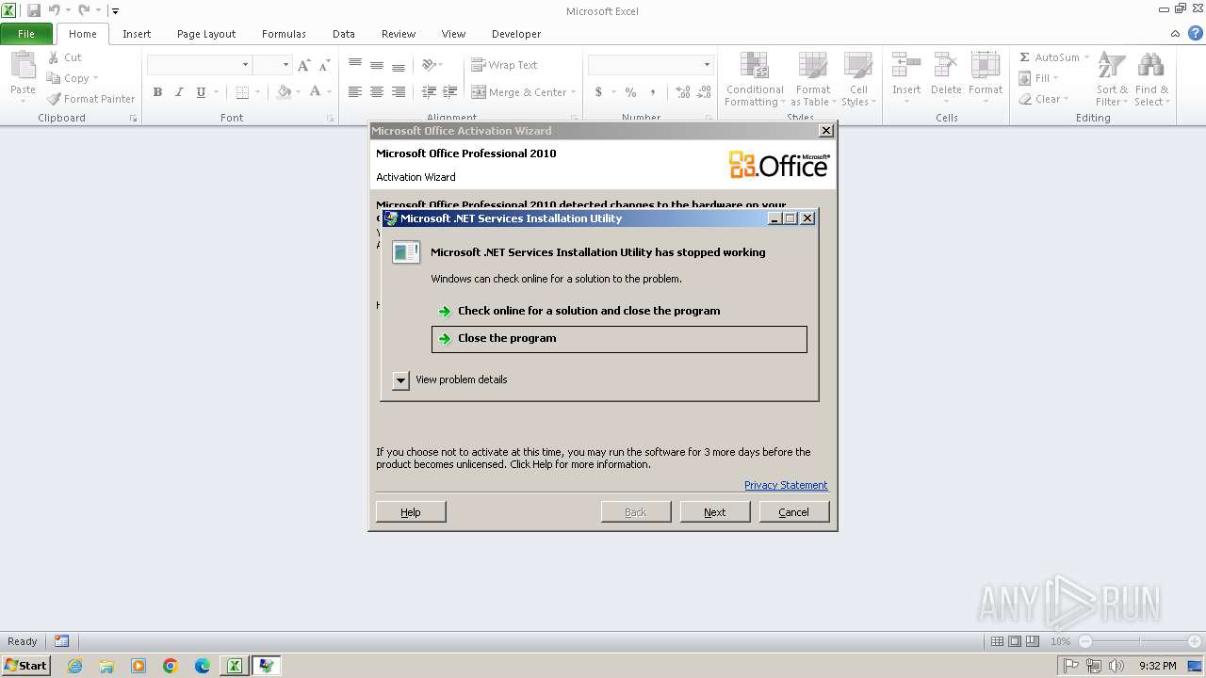Click Cancel in Activation Wizard
This screenshot has height=678, width=1206.
[794, 512]
